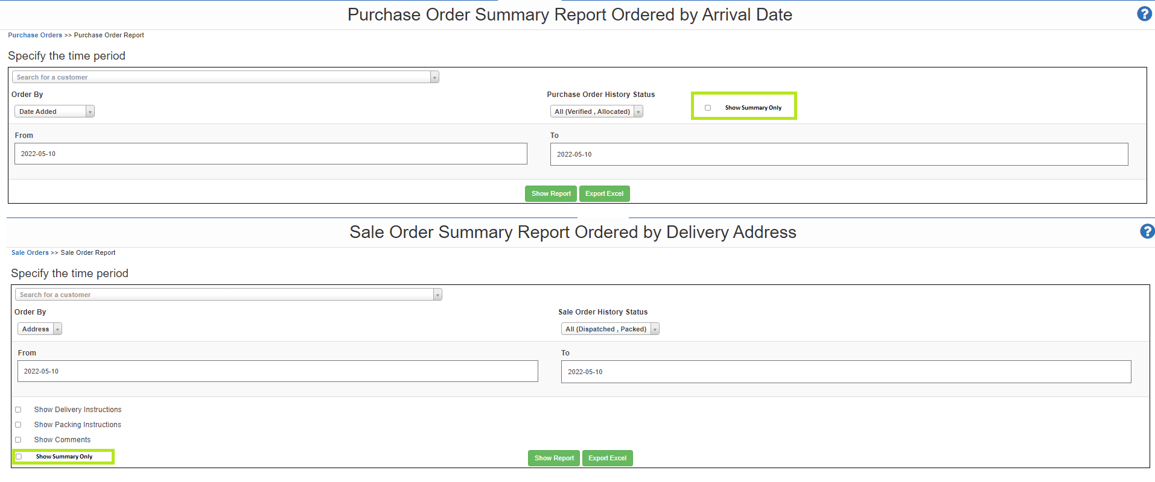
Task: Open sale order customer search dropdown
Action: [228, 295]
